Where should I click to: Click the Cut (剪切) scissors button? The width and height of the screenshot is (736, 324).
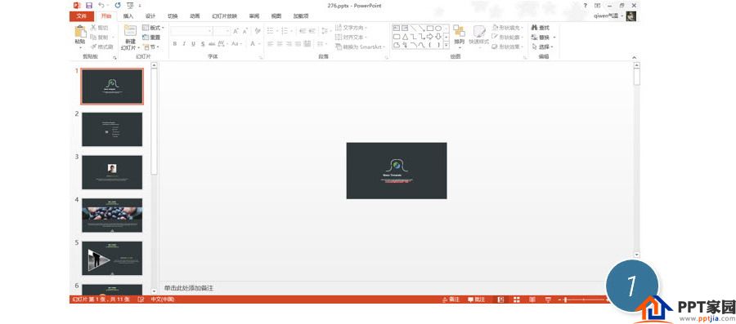click(99, 28)
